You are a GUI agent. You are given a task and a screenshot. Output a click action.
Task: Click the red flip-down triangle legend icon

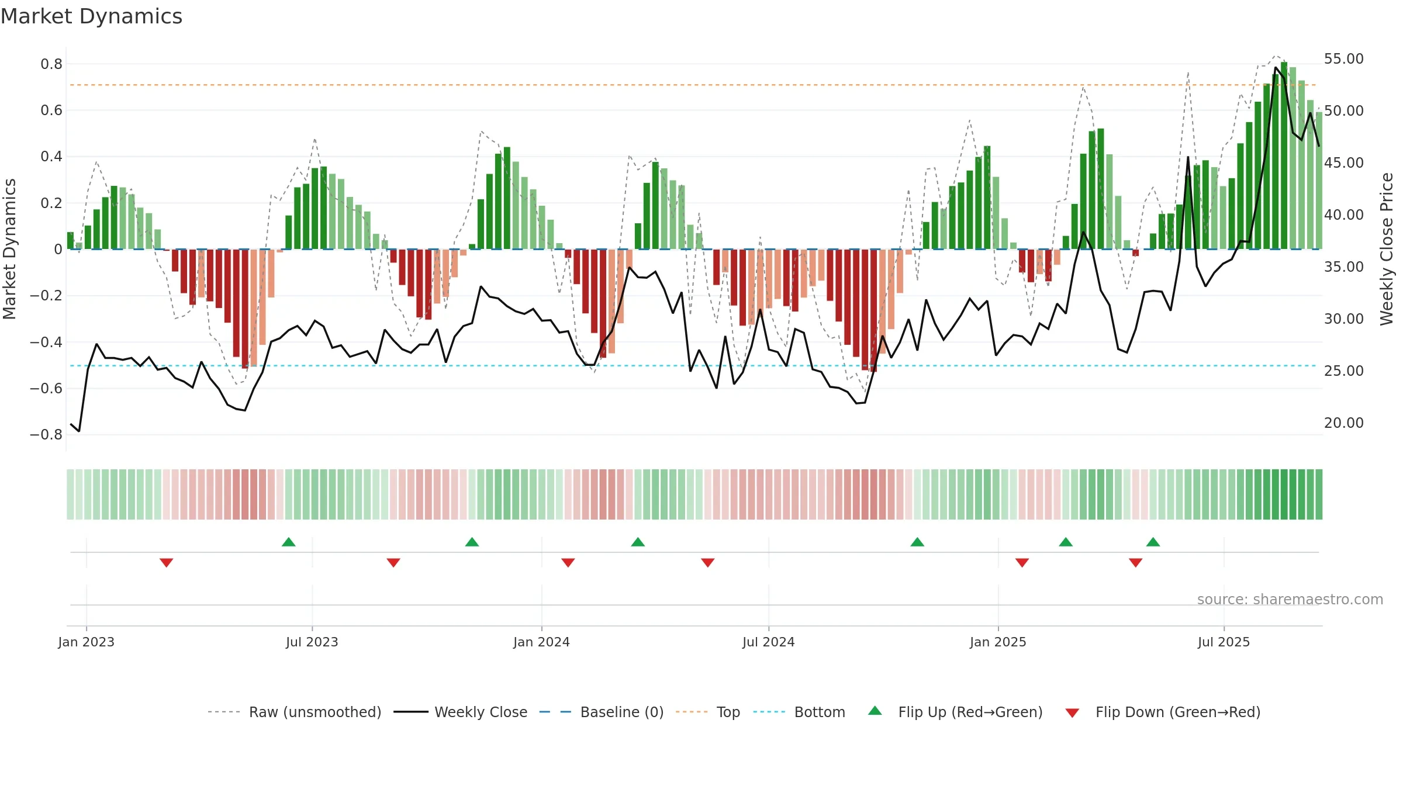point(1072,713)
